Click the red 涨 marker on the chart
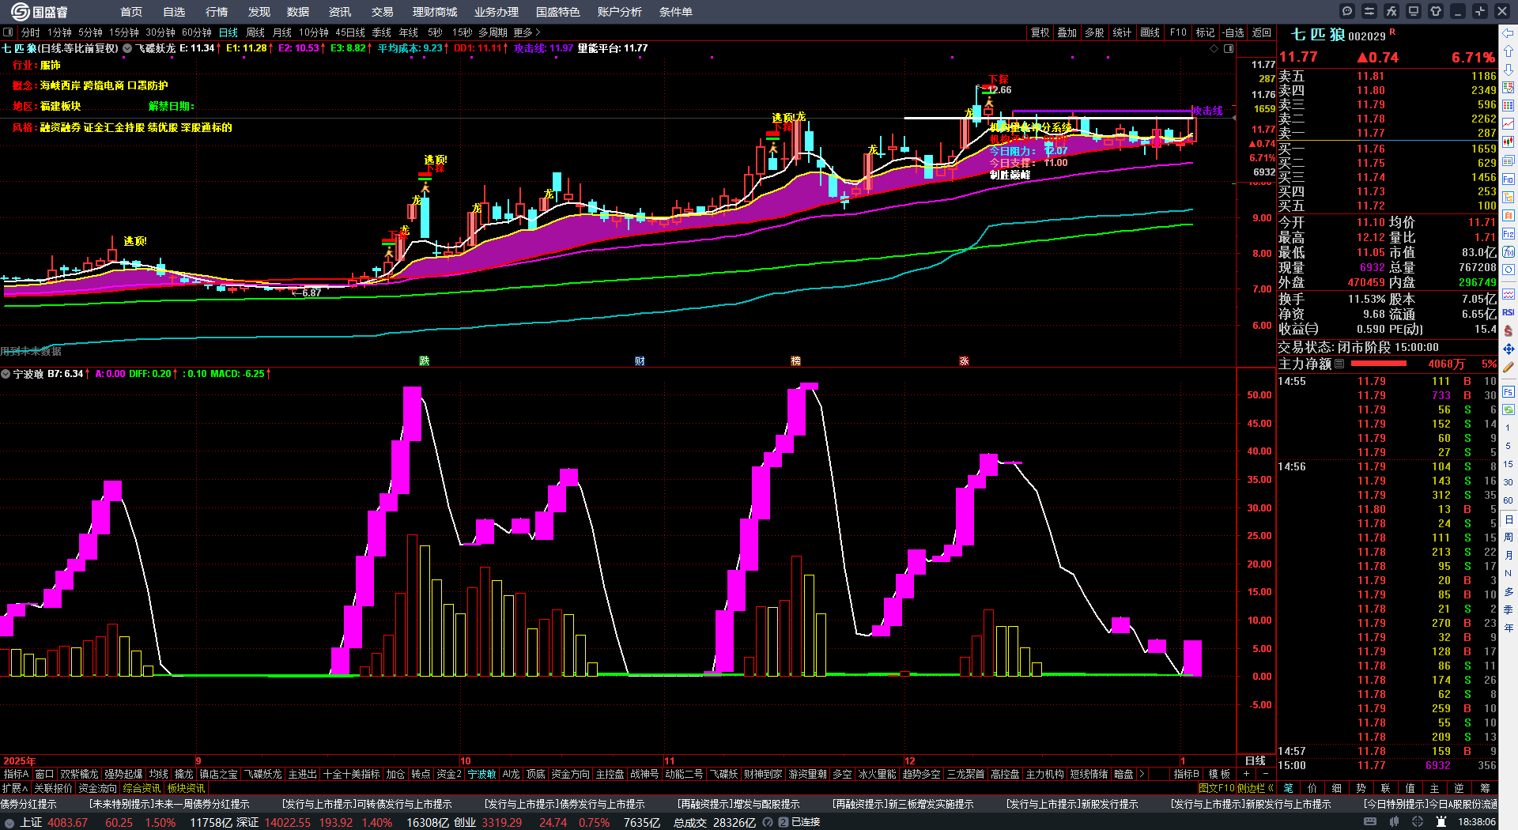1518x830 pixels. coord(964,360)
